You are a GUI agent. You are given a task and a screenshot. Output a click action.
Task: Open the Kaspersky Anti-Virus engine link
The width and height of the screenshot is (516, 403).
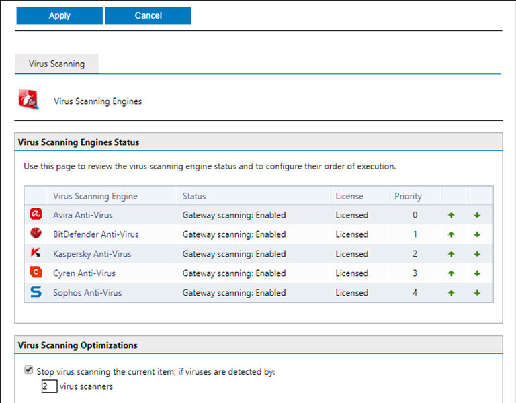point(92,254)
